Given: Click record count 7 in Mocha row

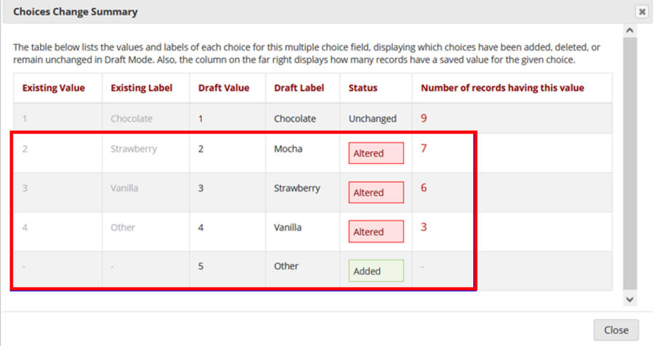Looking at the screenshot, I should coord(424,149).
